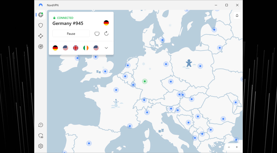The width and height of the screenshot is (277, 153).
Task: Zoom out the map with minus
Action: (x=229, y=147)
